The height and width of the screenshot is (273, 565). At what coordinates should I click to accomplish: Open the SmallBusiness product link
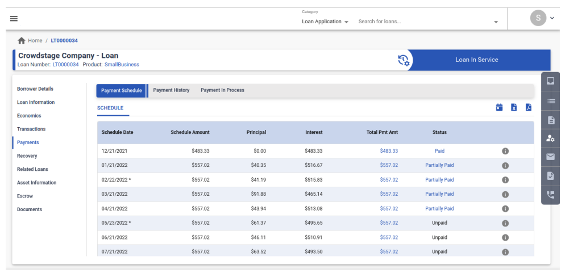[x=122, y=65]
